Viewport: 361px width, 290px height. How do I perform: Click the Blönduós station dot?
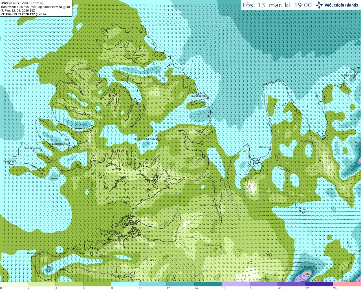(270, 149)
